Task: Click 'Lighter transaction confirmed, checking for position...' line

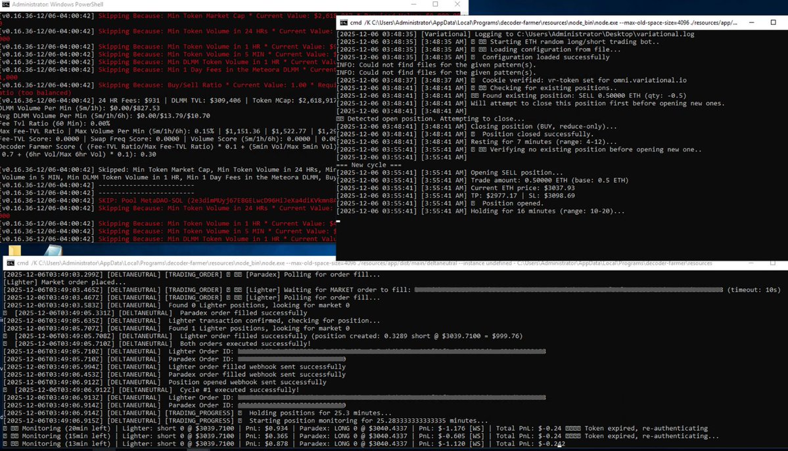Action: pos(191,320)
